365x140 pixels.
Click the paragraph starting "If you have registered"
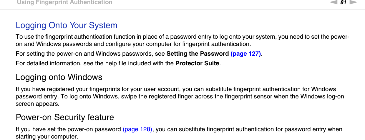click(180, 96)
